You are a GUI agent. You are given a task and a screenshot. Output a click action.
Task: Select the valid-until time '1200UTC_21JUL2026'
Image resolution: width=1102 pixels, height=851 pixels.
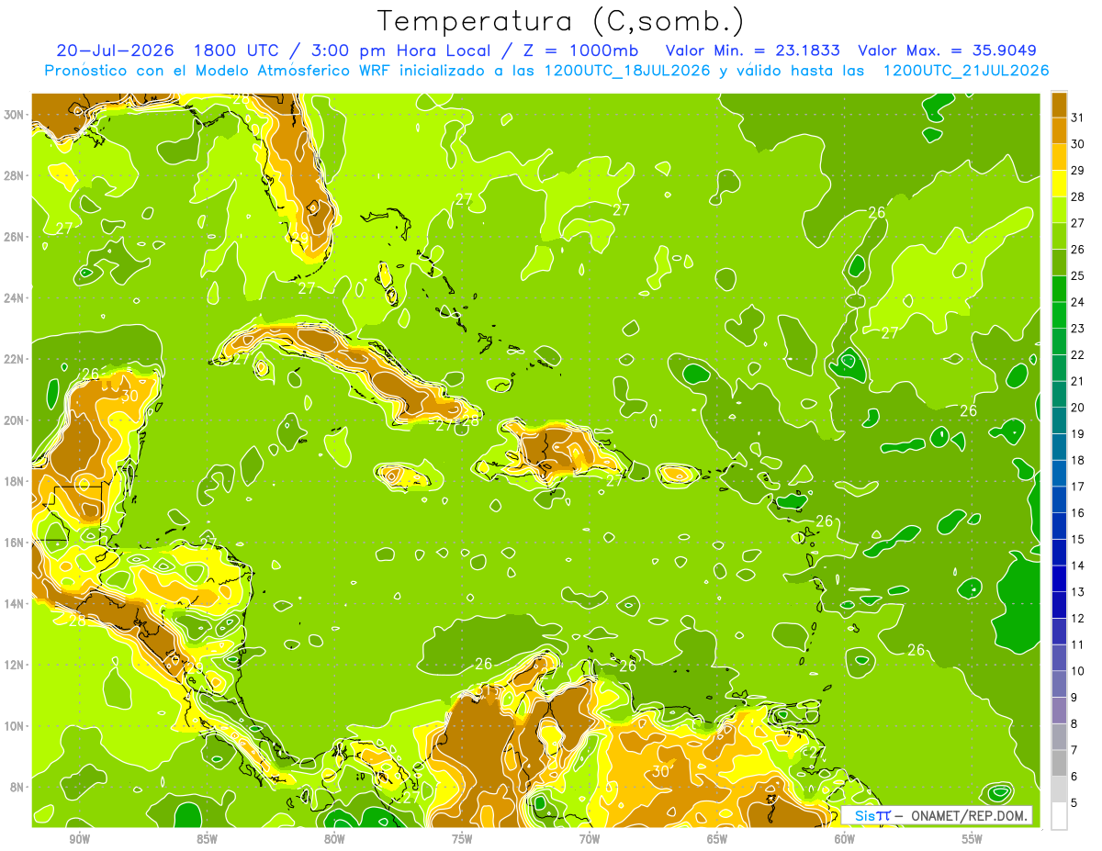(966, 71)
